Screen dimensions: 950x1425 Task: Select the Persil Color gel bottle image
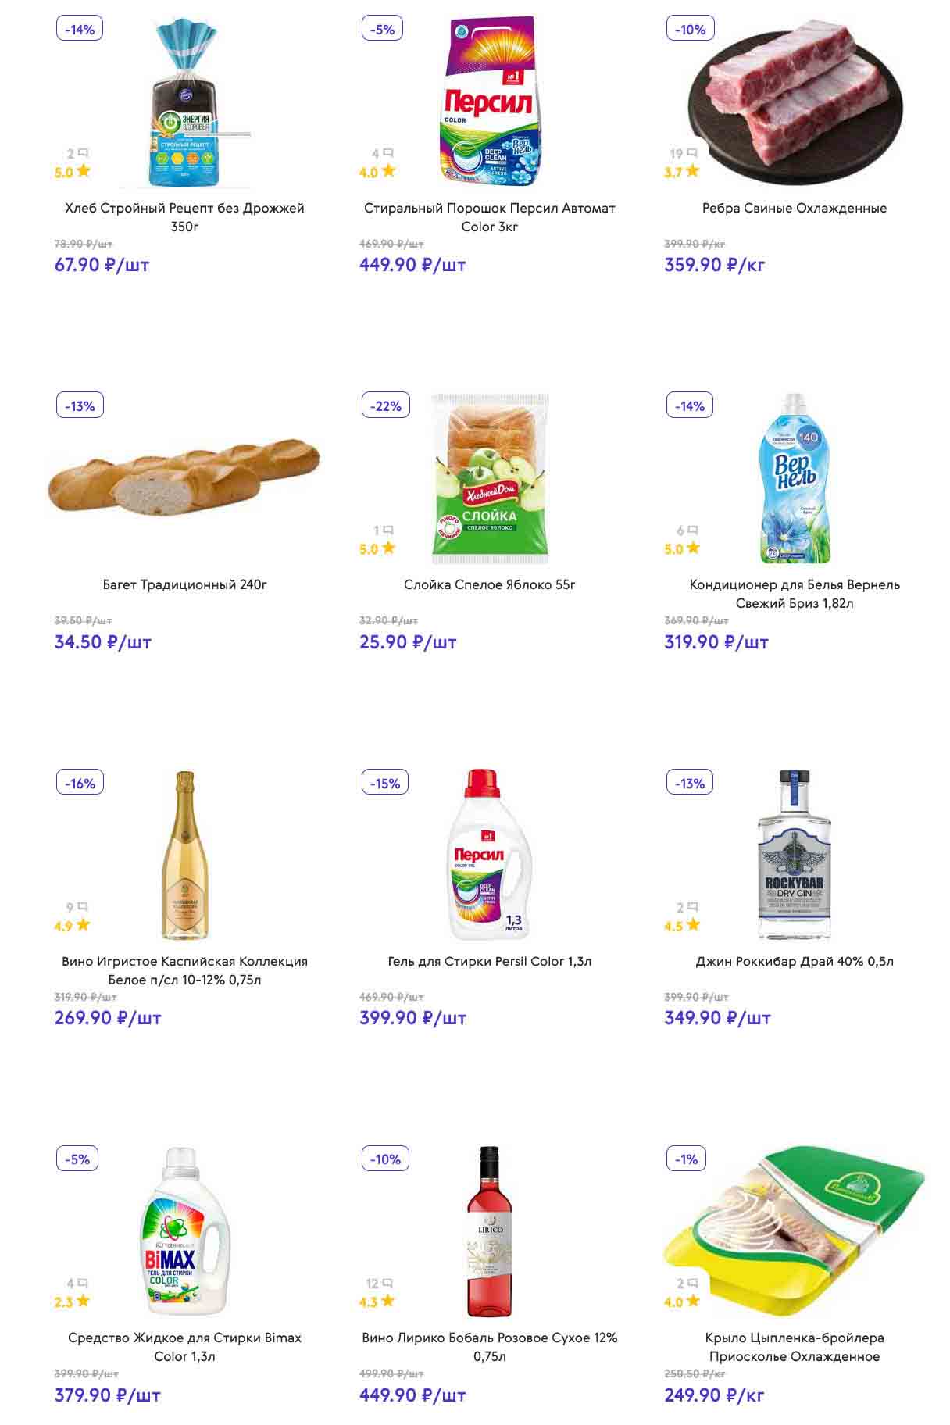489,854
